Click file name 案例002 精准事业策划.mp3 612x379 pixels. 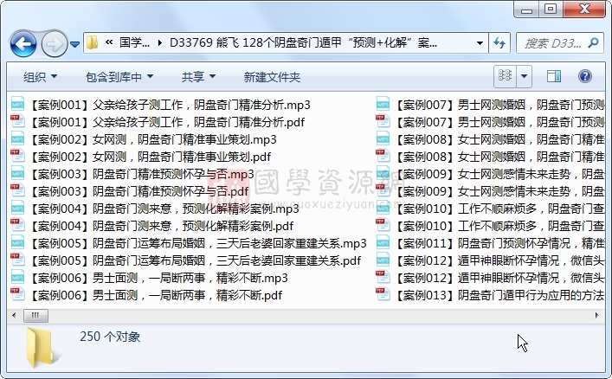point(152,139)
